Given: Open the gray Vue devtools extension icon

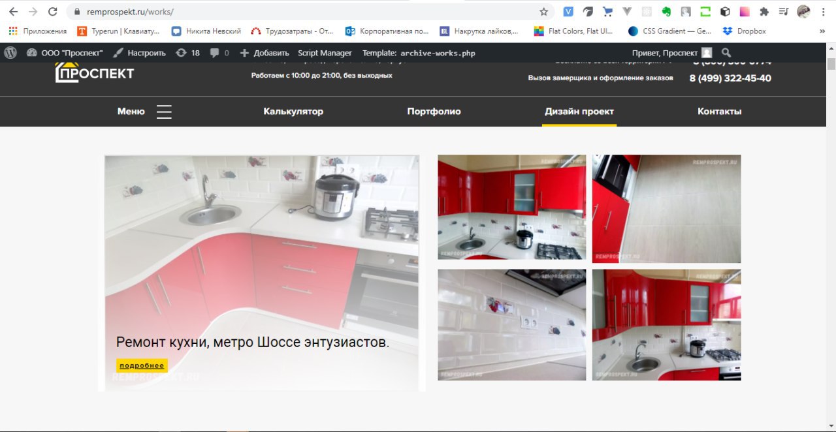Looking at the screenshot, I should 627,12.
